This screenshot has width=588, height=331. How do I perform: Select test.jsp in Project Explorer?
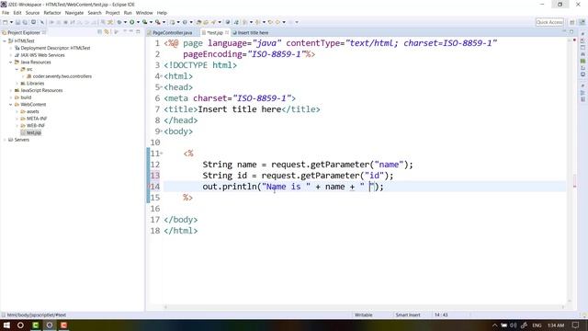point(34,132)
